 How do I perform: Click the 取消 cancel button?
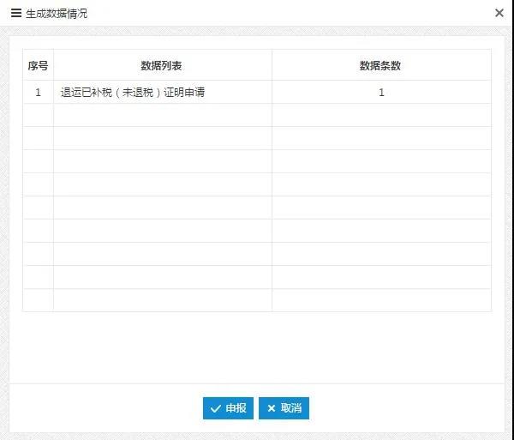[x=284, y=408]
